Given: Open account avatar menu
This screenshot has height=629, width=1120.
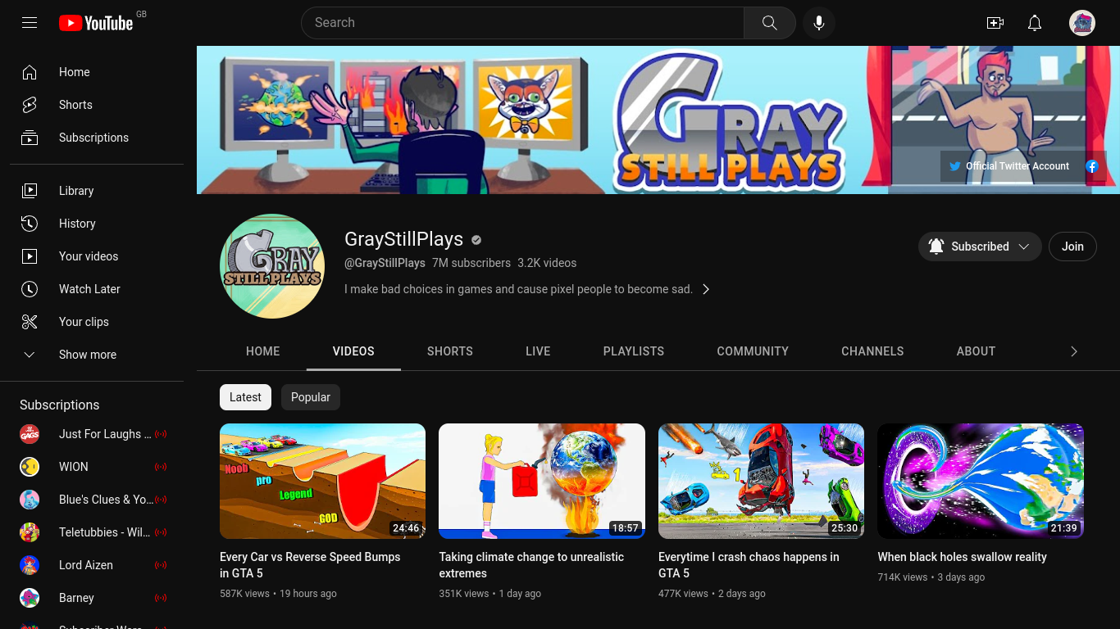Looking at the screenshot, I should click(1082, 23).
